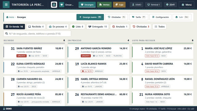Open order 8 Rafael Domínguez León
Image resolution: width=197 pixels, height=111 pixels.
pos(163,83)
